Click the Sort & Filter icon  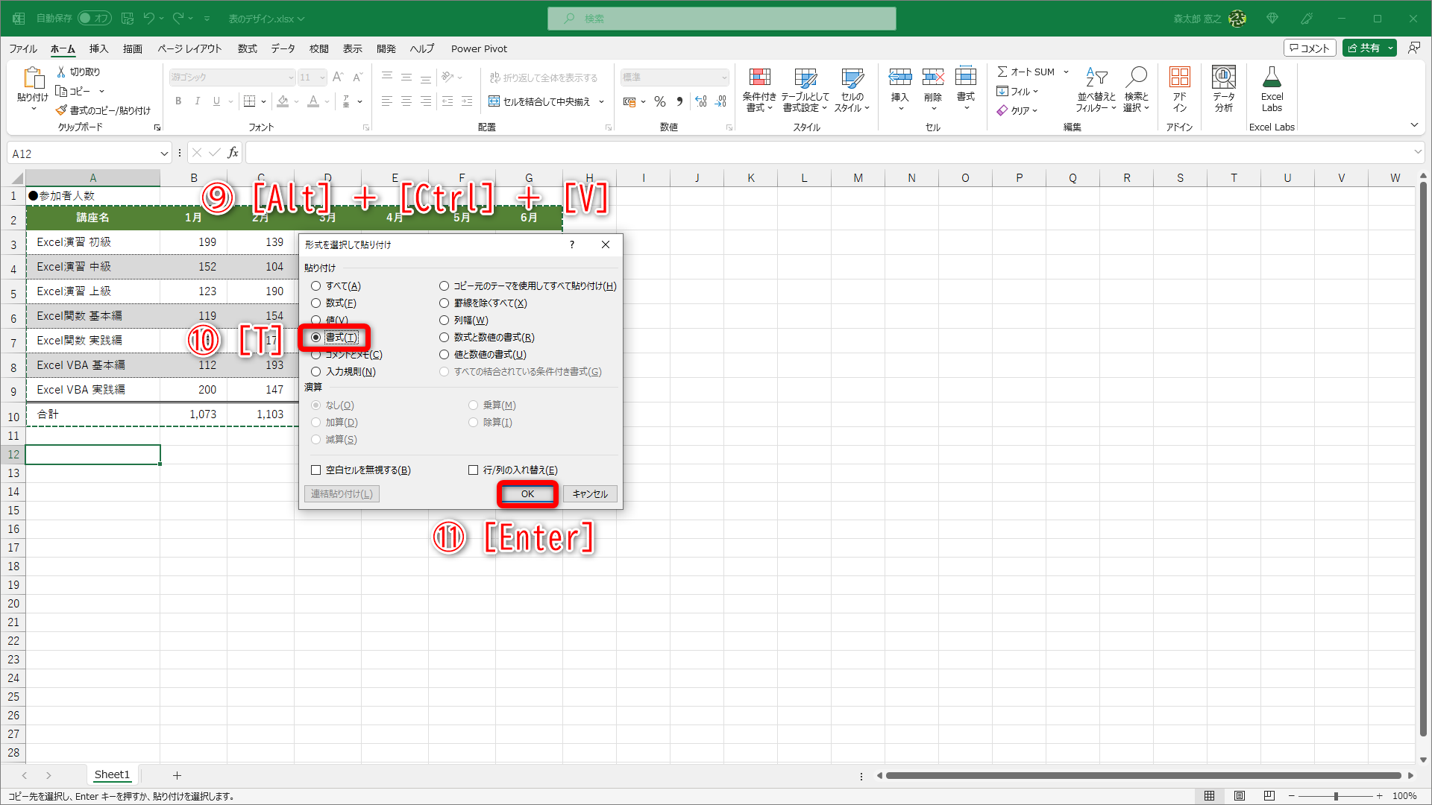tap(1096, 78)
